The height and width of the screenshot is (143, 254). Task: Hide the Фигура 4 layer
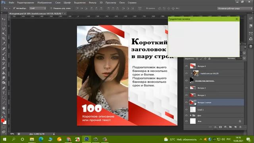pyautogui.click(x=186, y=66)
